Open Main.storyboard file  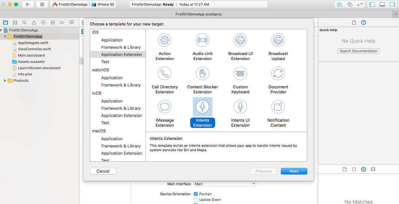[31, 55]
